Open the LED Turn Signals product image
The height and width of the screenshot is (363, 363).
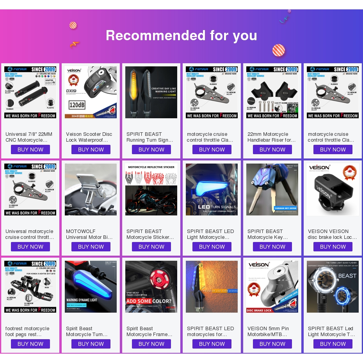point(212,189)
